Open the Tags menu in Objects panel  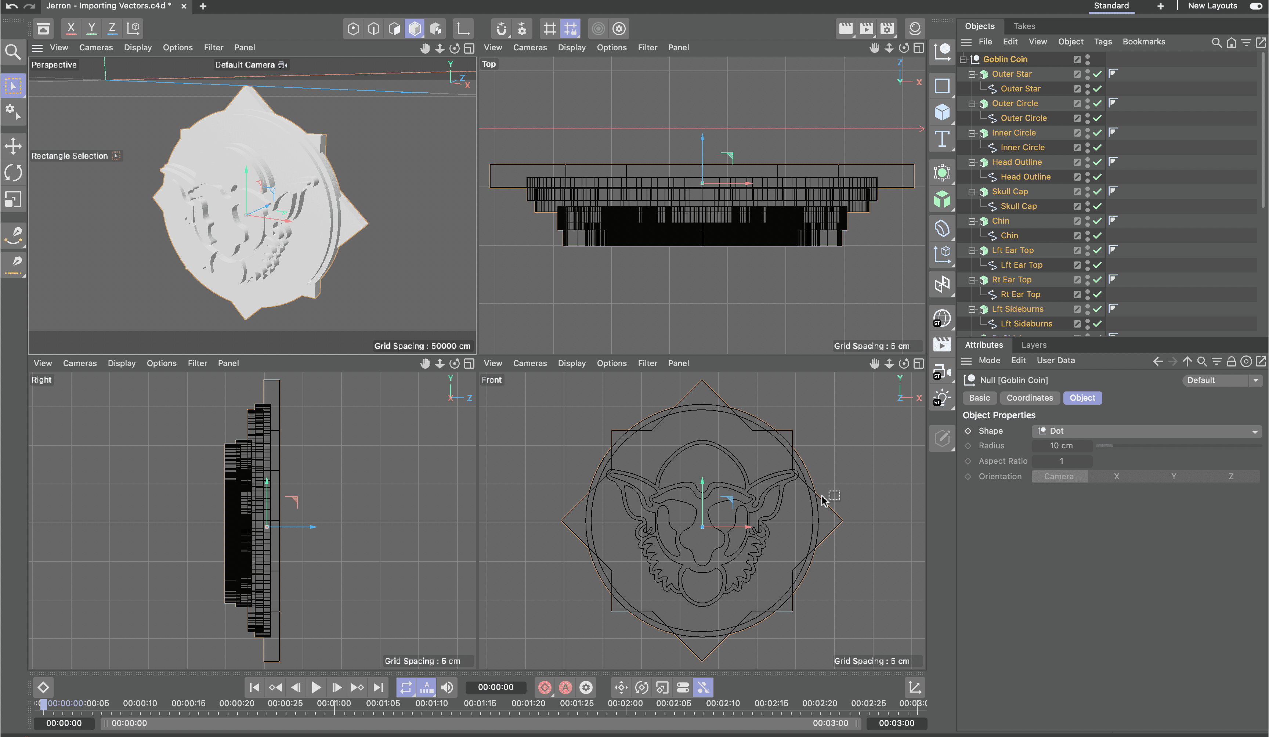[x=1102, y=42]
